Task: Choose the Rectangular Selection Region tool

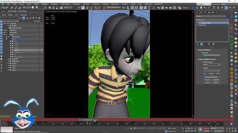Action: 41,7
